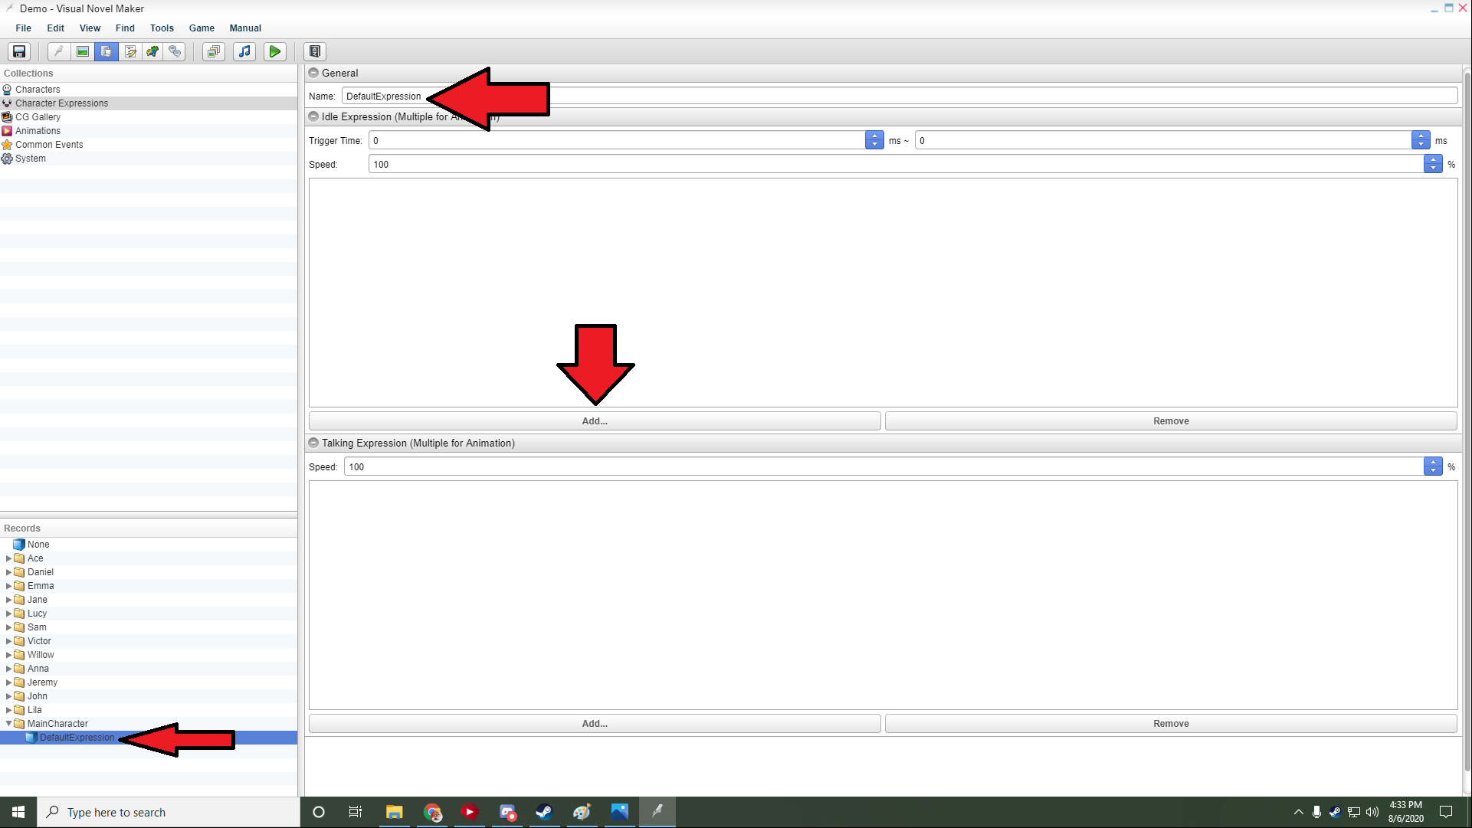Open the Game menu
Screen dimensions: 1472x828
pyautogui.click(x=202, y=28)
